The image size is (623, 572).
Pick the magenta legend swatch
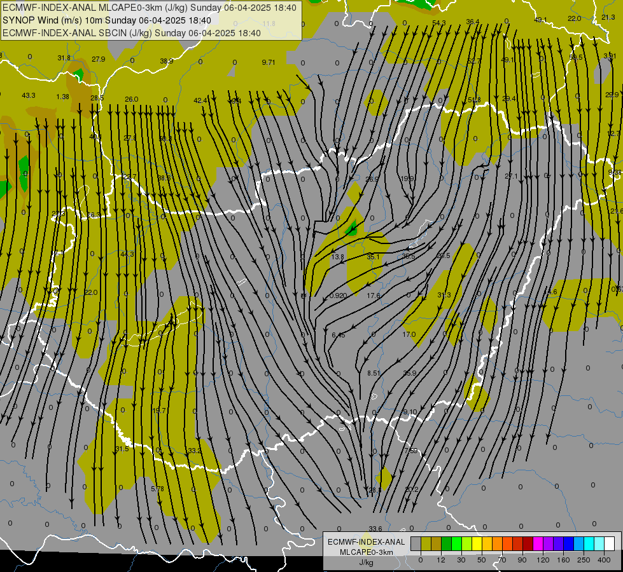click(538, 543)
